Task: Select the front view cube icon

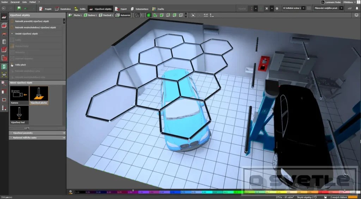Action: pos(161,15)
